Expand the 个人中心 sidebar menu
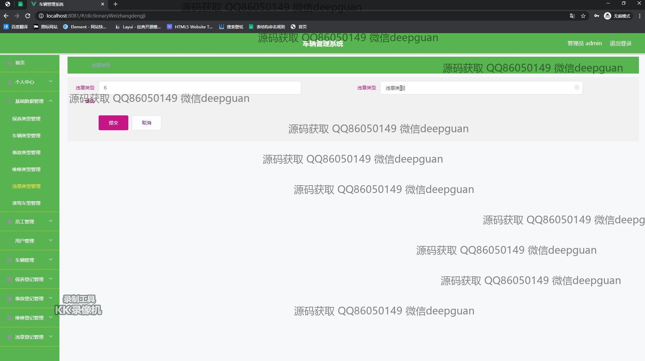 point(30,82)
